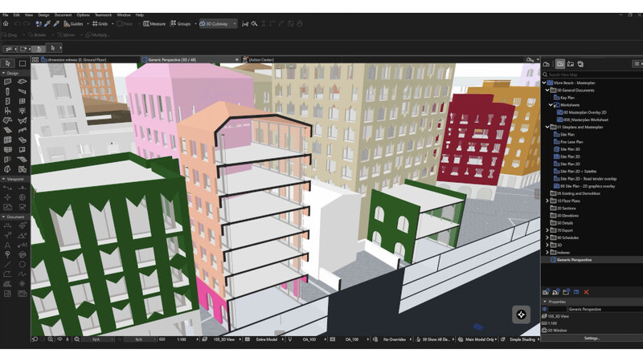Toggle Guides on or off
Image resolution: width=643 pixels, height=361 pixels.
[73, 24]
